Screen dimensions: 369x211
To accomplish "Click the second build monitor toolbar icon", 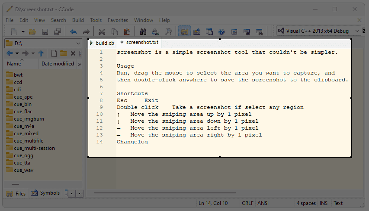I will pos(259,31).
